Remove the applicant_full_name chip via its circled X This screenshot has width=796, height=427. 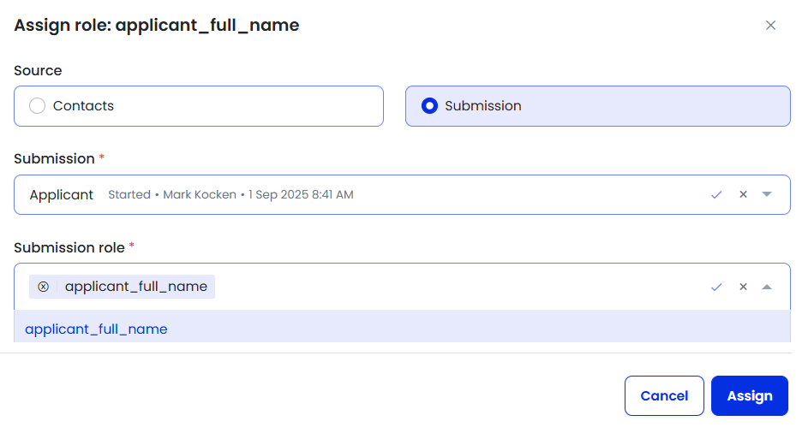click(x=44, y=287)
